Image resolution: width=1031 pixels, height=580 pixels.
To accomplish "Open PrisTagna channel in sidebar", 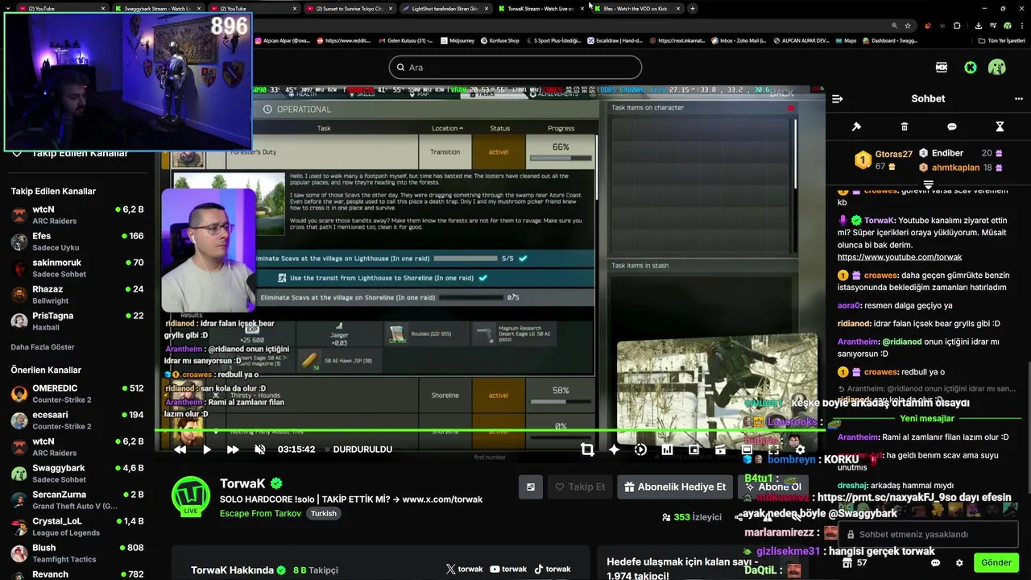I will pyautogui.click(x=77, y=321).
